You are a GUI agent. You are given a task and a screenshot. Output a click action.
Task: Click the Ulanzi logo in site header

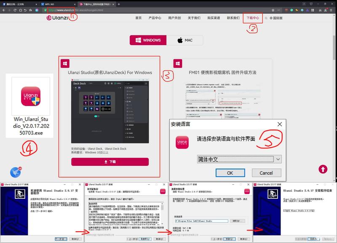click(x=57, y=18)
